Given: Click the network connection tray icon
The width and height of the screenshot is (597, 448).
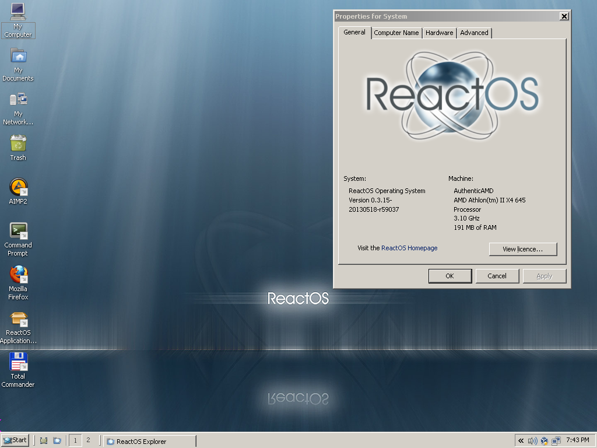Looking at the screenshot, I should [x=556, y=441].
